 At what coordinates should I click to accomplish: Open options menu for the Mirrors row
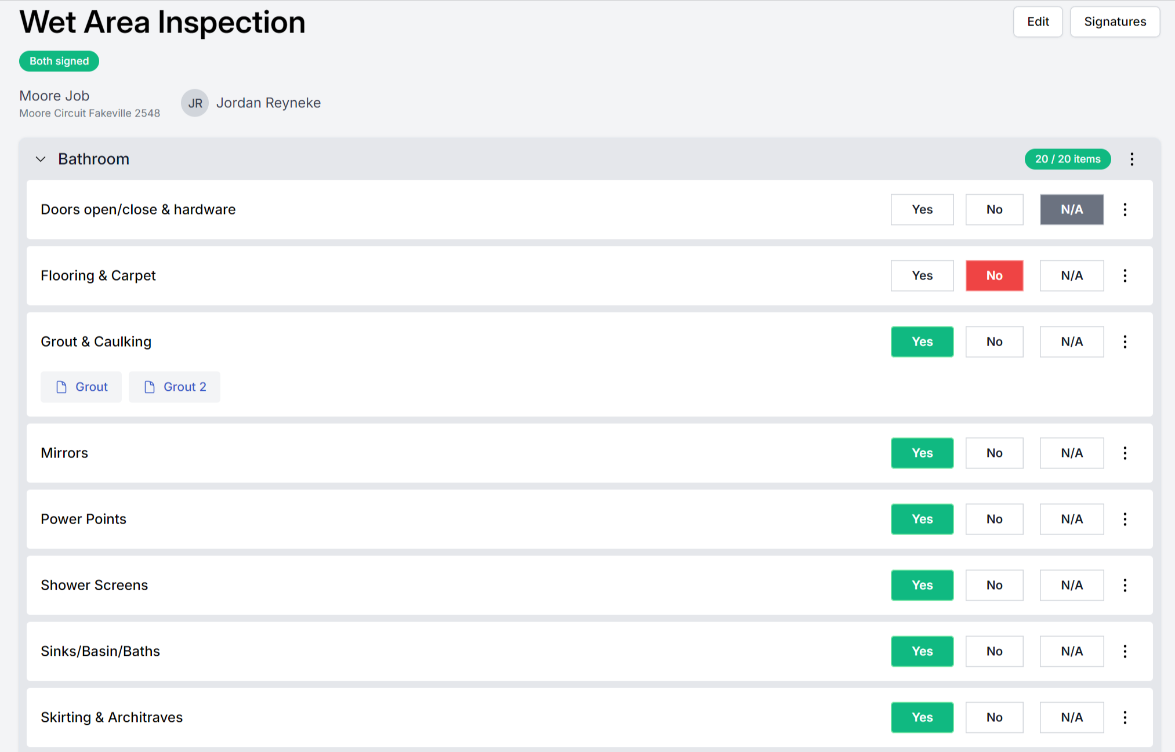pyautogui.click(x=1125, y=453)
